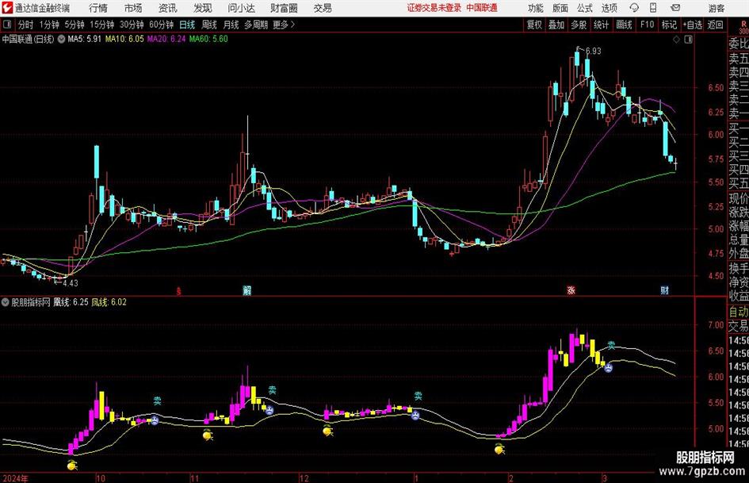Screen dimensions: 749x483
Task: Click the 通达信 red logo icon
Action: (x=7, y=8)
